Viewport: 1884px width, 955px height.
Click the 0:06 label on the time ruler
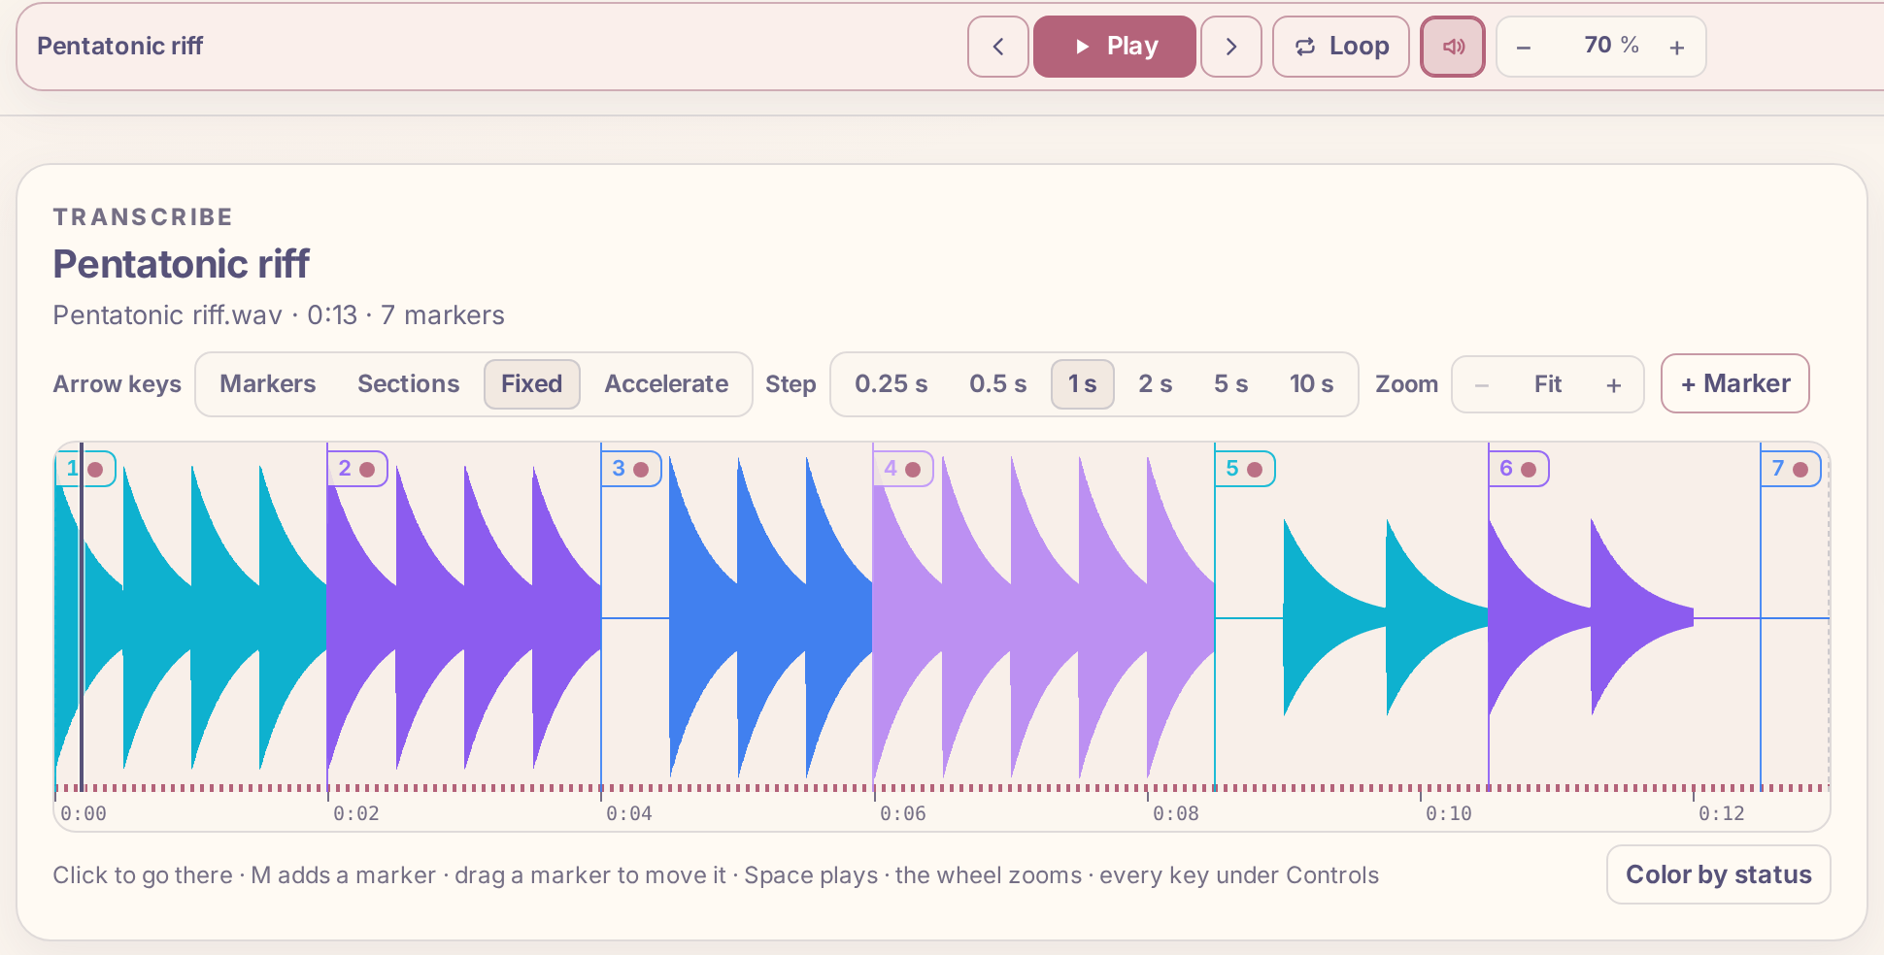coord(902,813)
